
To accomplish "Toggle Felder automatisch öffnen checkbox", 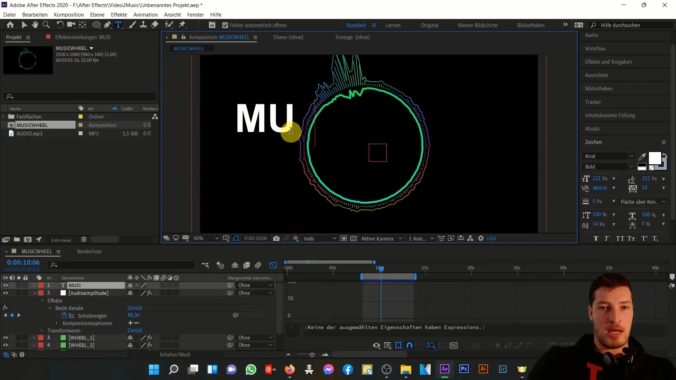I will click(225, 25).
